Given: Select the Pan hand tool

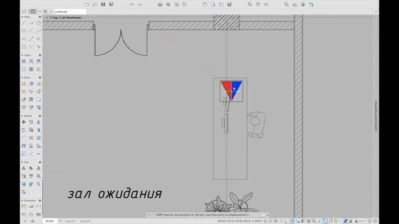Looking at the screenshot, I should pos(258,4).
